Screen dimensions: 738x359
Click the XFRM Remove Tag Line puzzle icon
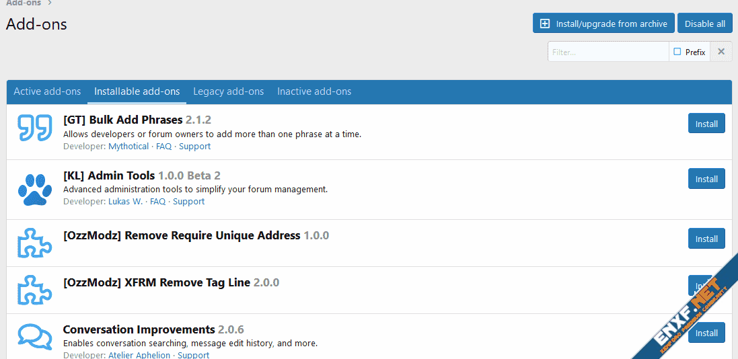click(34, 290)
